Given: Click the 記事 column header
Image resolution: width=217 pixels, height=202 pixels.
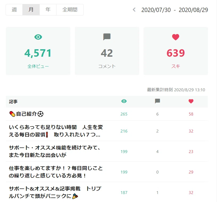Looking at the screenshot, I should coord(13,102).
